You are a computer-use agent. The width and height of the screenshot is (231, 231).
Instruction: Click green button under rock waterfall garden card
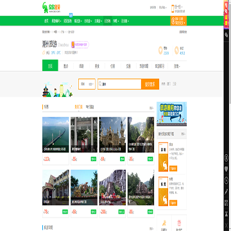coord(121,212)
